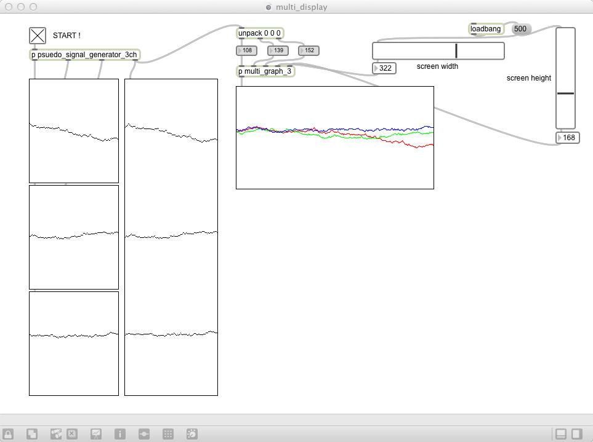Click the screen height vertical slider
The height and width of the screenshot is (442, 593).
[x=565, y=78]
